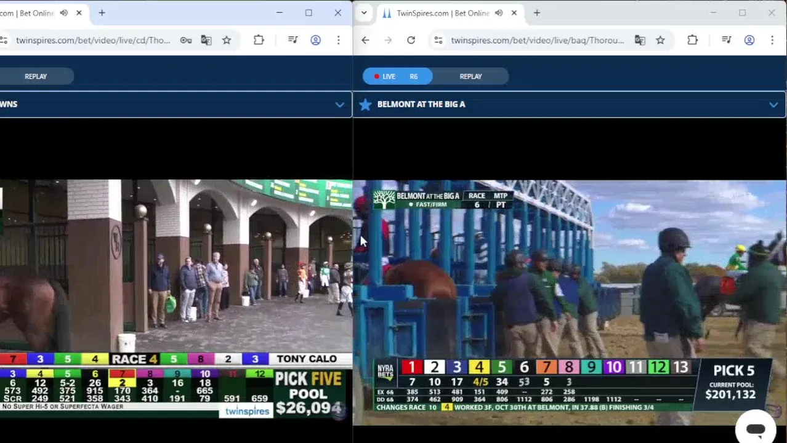787x443 pixels.
Task: Minimize the left browser window
Action: (279, 13)
